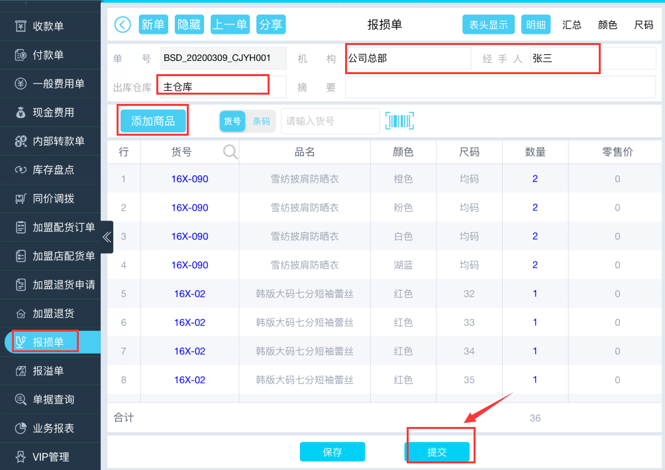Open 收款单 from the sidebar
The width and height of the screenshot is (665, 470).
tap(48, 26)
